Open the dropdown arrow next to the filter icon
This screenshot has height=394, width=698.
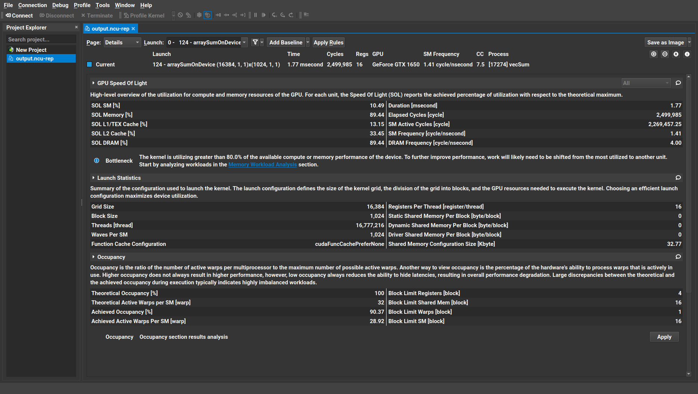[262, 43]
